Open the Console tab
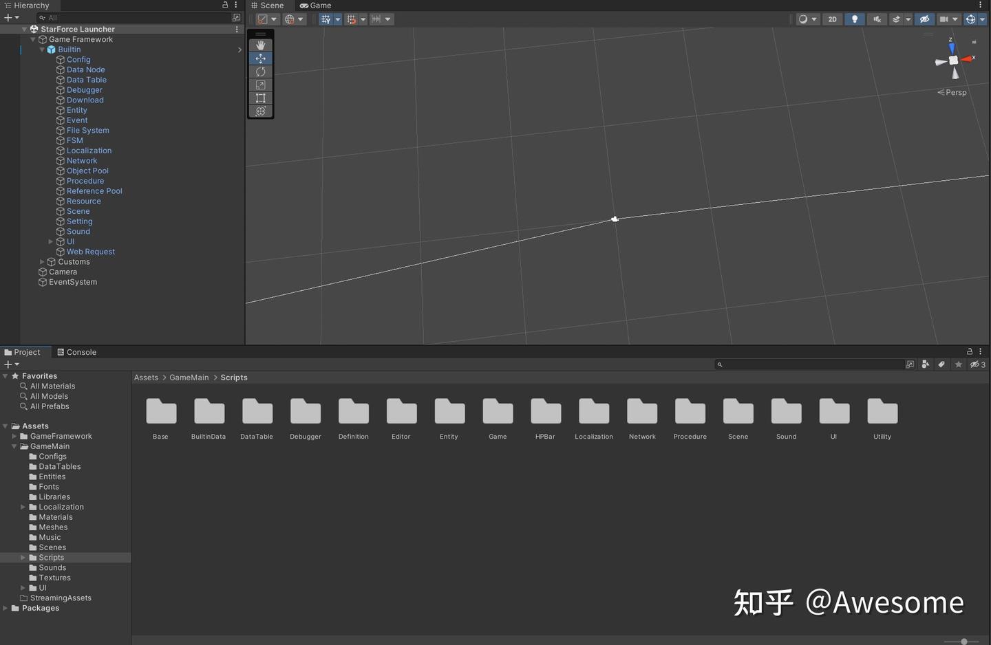 coord(81,351)
